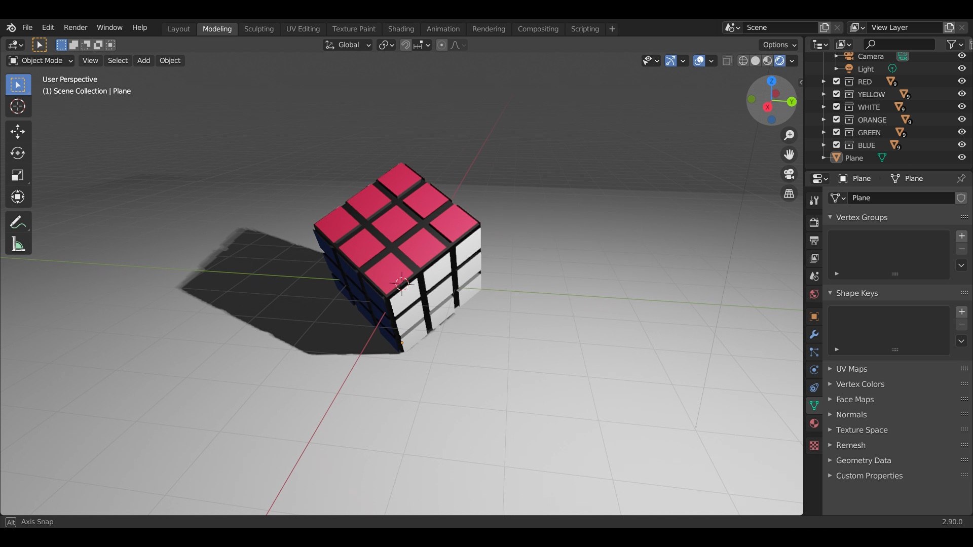Image resolution: width=973 pixels, height=547 pixels.
Task: Hide the Light object in viewport
Action: pos(961,68)
